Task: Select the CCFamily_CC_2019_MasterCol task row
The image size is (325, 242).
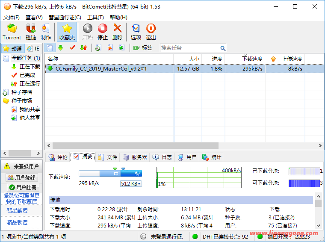Action: pyautogui.click(x=184, y=68)
